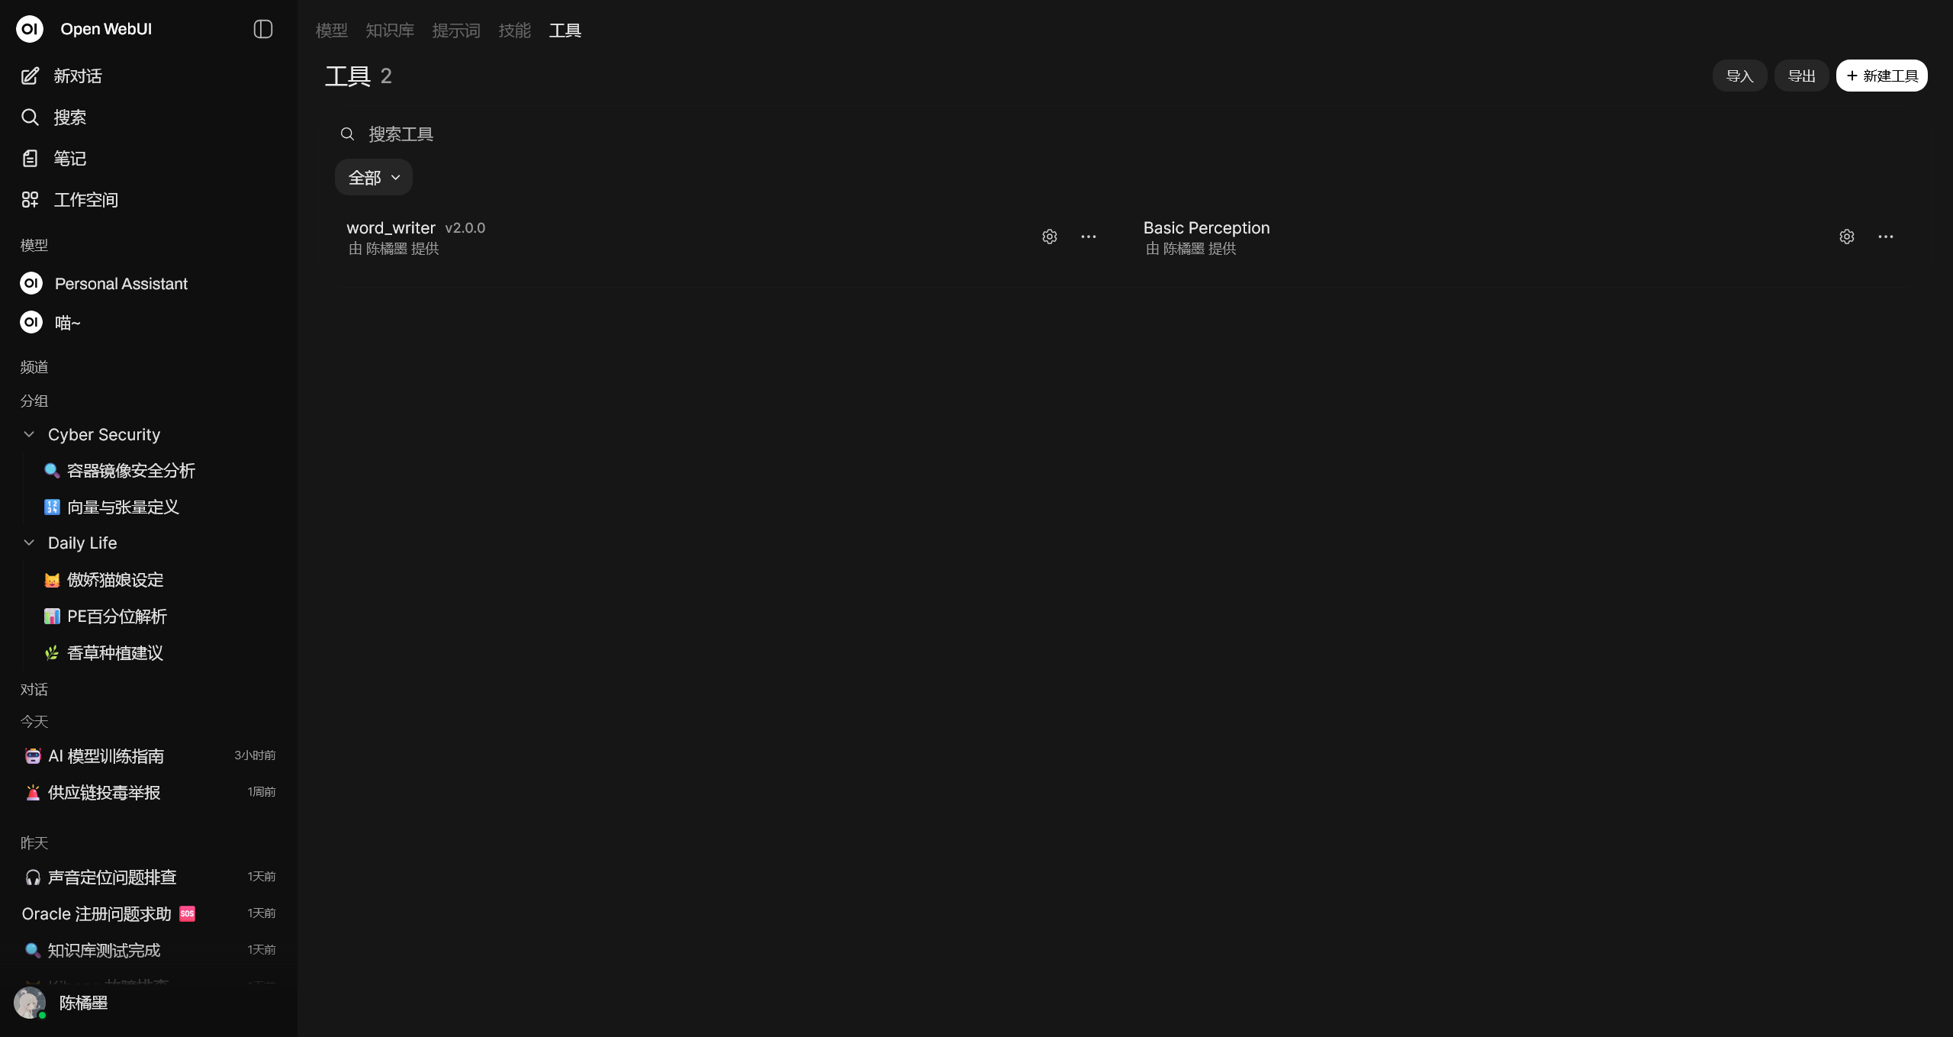Click the 导入 button

point(1739,76)
